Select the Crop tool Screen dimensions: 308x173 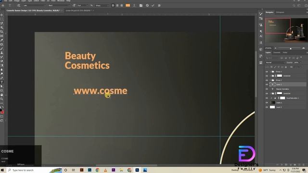click(1, 32)
